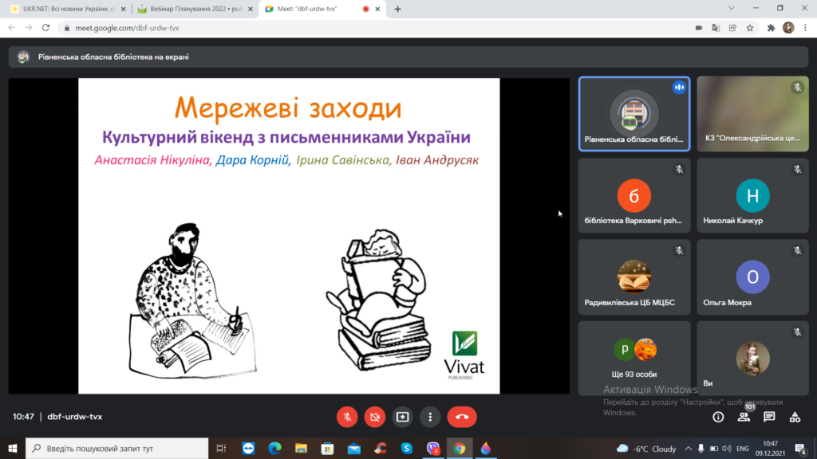This screenshot has width=817, height=459.
Task: Expand the system tray hidden icons chevron
Action: (x=689, y=449)
